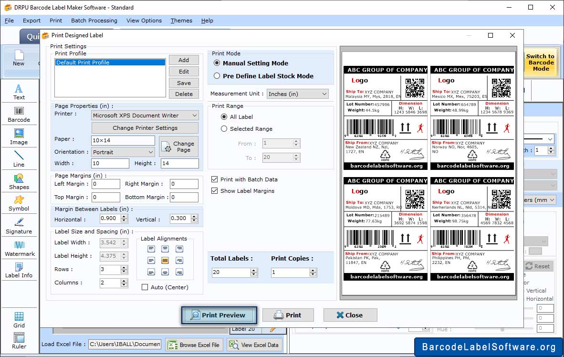Pick the Line drawing tool
This screenshot has height=357, width=564.
pos(19,159)
